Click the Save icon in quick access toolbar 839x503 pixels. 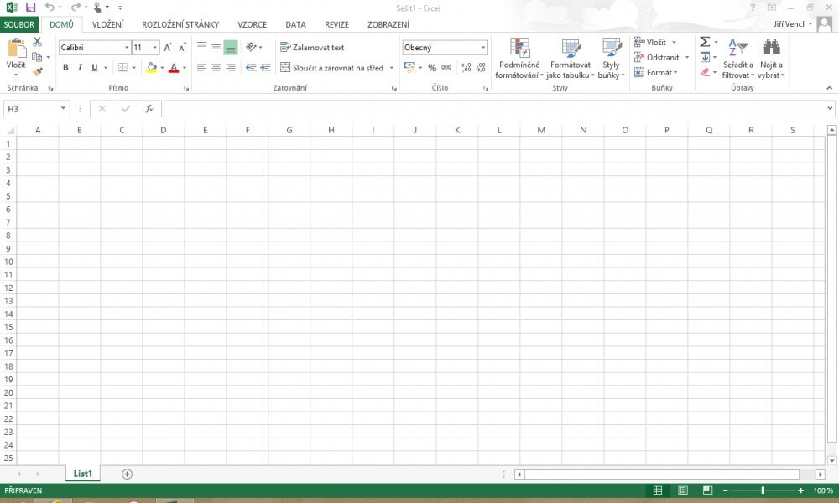(30, 7)
